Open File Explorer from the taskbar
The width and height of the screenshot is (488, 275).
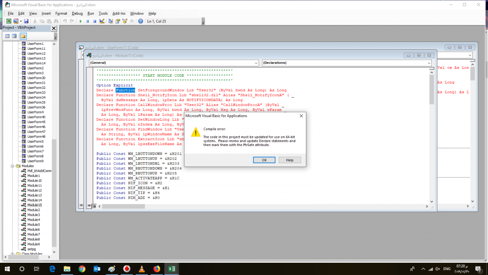click(x=67, y=269)
